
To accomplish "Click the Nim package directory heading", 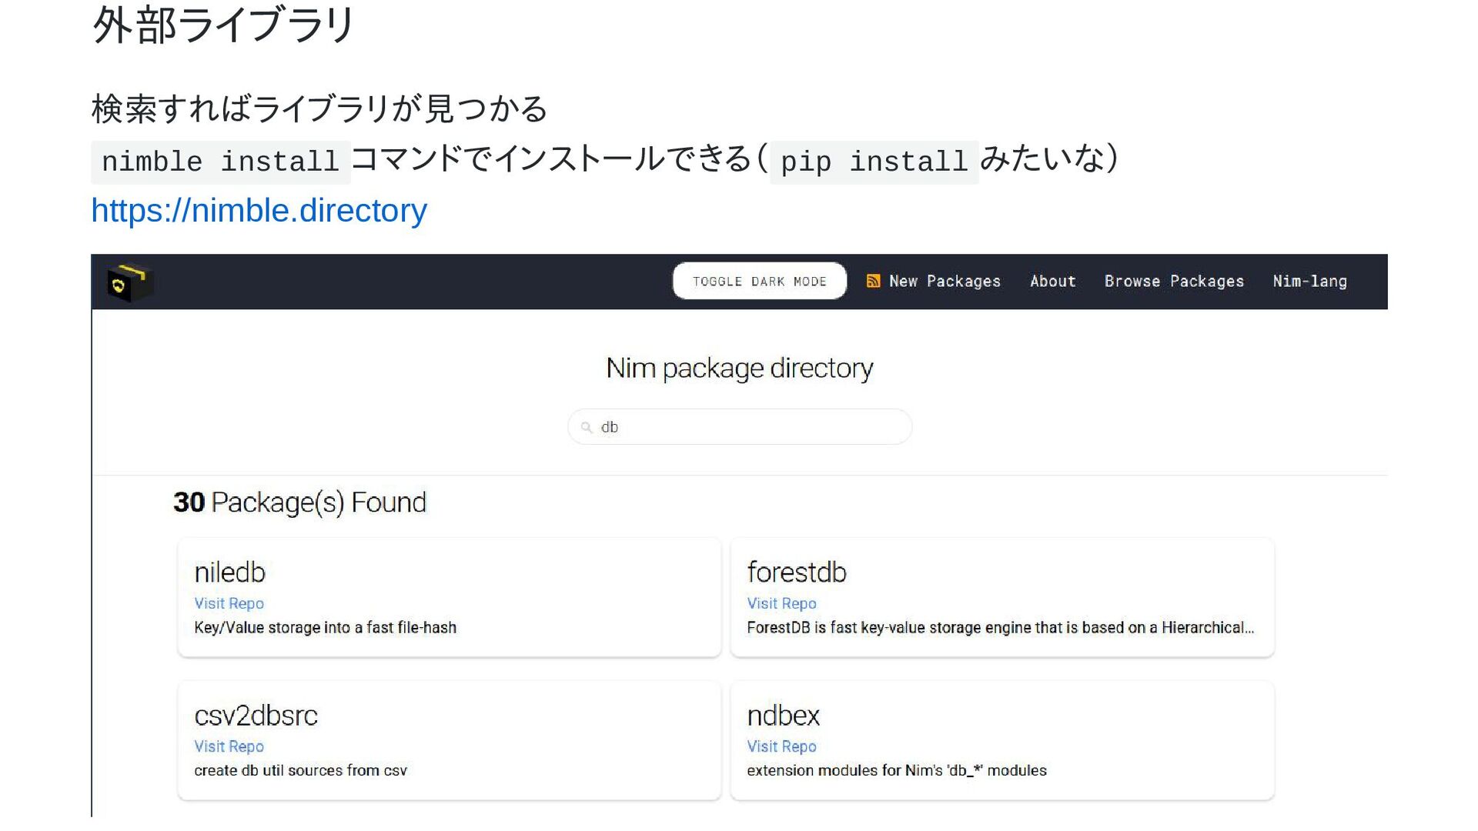I will 740,369.
